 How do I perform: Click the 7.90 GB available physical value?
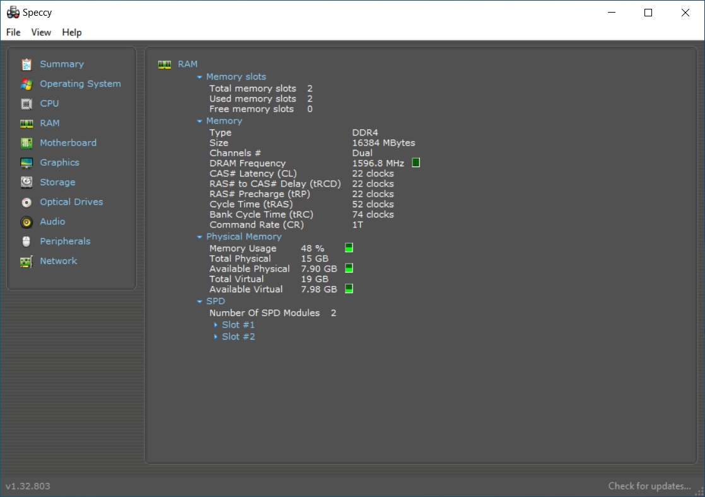point(319,269)
